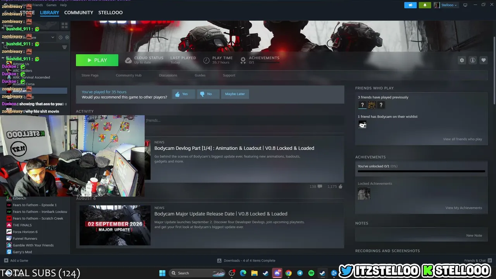Click the green PLAY button
496x279 pixels.
(97, 60)
